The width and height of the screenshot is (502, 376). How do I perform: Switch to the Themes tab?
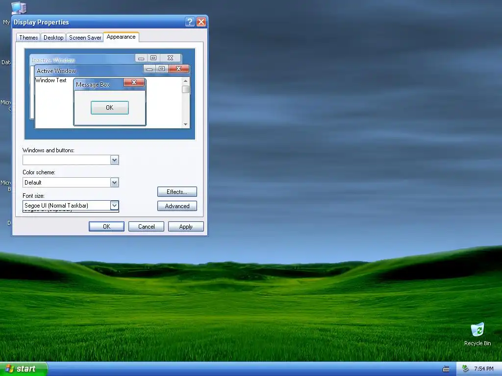tap(28, 37)
